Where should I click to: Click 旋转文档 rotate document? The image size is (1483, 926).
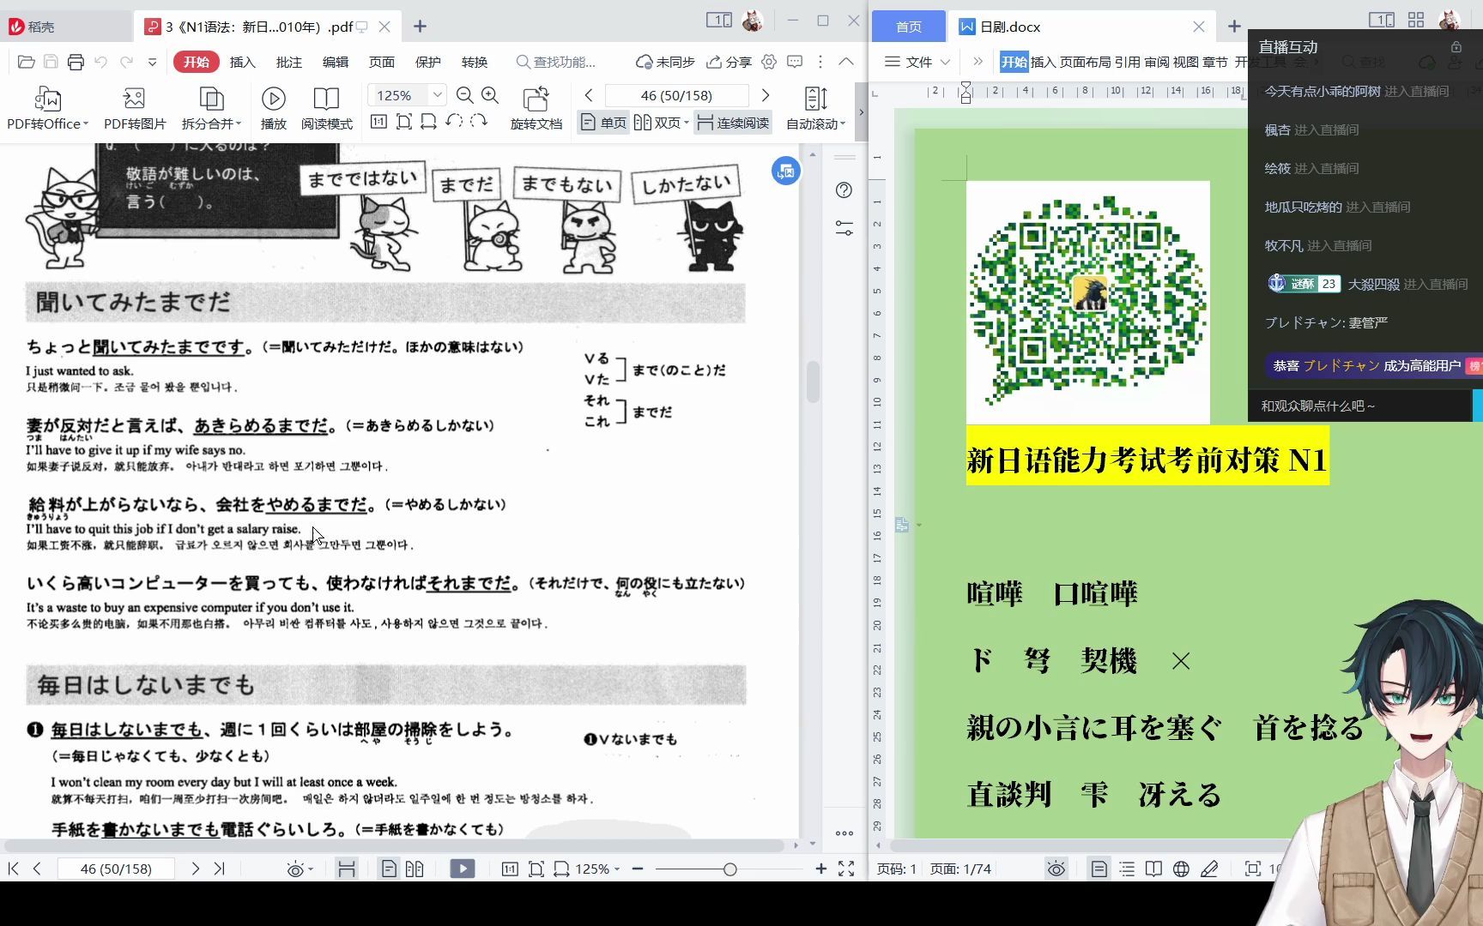point(536,109)
